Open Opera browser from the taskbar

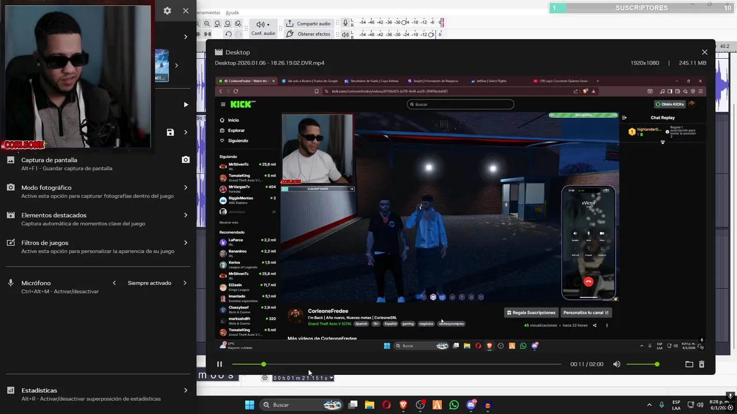pyautogui.click(x=386, y=405)
